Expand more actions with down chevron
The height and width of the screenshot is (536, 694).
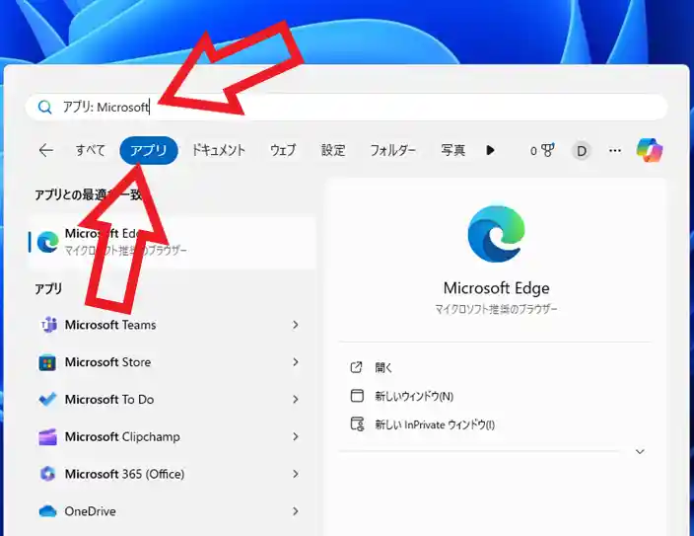pyautogui.click(x=640, y=452)
